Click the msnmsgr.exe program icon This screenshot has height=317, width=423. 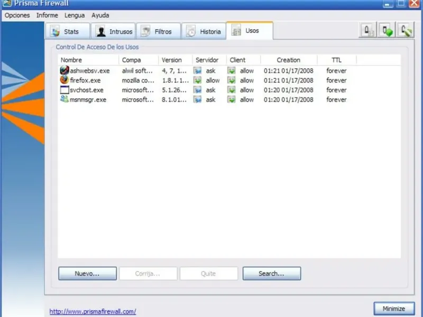tap(65, 99)
